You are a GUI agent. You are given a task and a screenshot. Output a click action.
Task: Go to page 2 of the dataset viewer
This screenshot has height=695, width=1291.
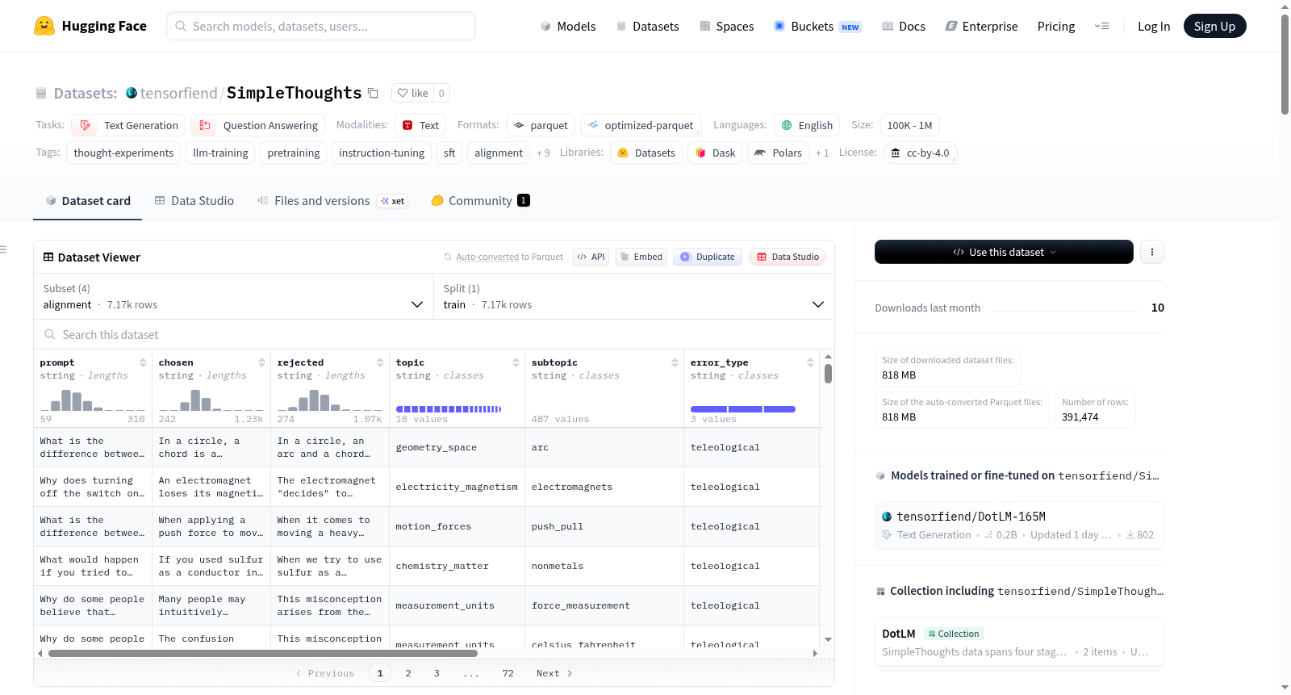tap(408, 673)
